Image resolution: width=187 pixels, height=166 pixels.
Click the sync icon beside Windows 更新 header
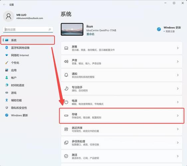click(x=159, y=29)
